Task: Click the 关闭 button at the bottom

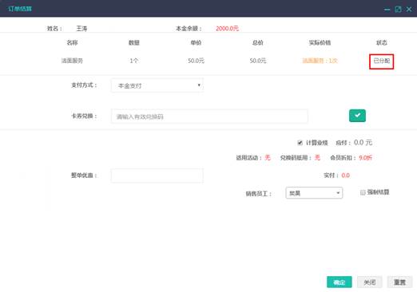Action: pos(370,282)
